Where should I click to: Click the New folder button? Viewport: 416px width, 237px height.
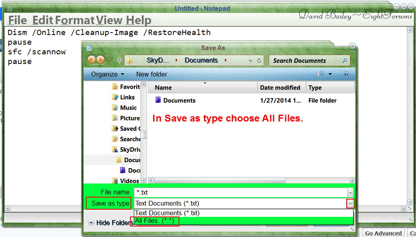pyautogui.click(x=152, y=74)
